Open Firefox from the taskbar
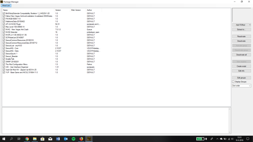Image resolution: width=253 pixels, height=142 pixels. [x=81, y=139]
